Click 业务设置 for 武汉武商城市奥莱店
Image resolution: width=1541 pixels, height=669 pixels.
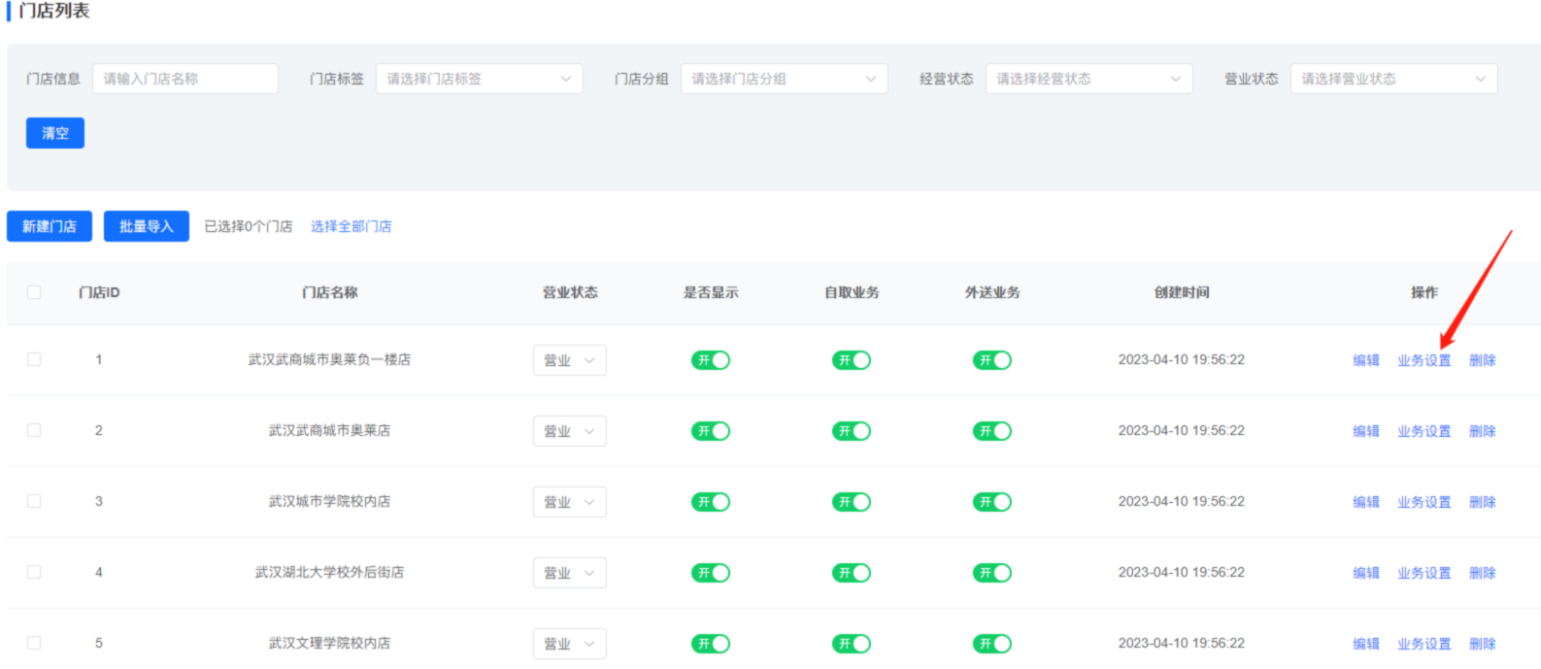pos(1424,431)
